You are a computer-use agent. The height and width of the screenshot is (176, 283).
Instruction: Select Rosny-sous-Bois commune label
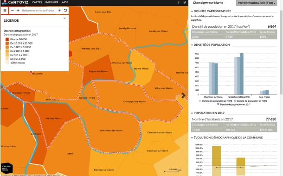pyautogui.click(x=103, y=12)
